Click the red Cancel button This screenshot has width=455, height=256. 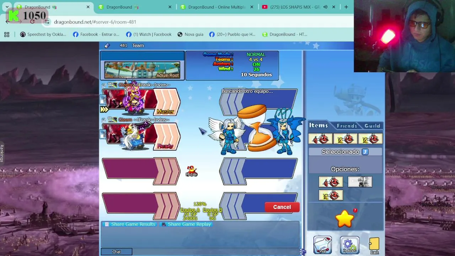pyautogui.click(x=282, y=207)
